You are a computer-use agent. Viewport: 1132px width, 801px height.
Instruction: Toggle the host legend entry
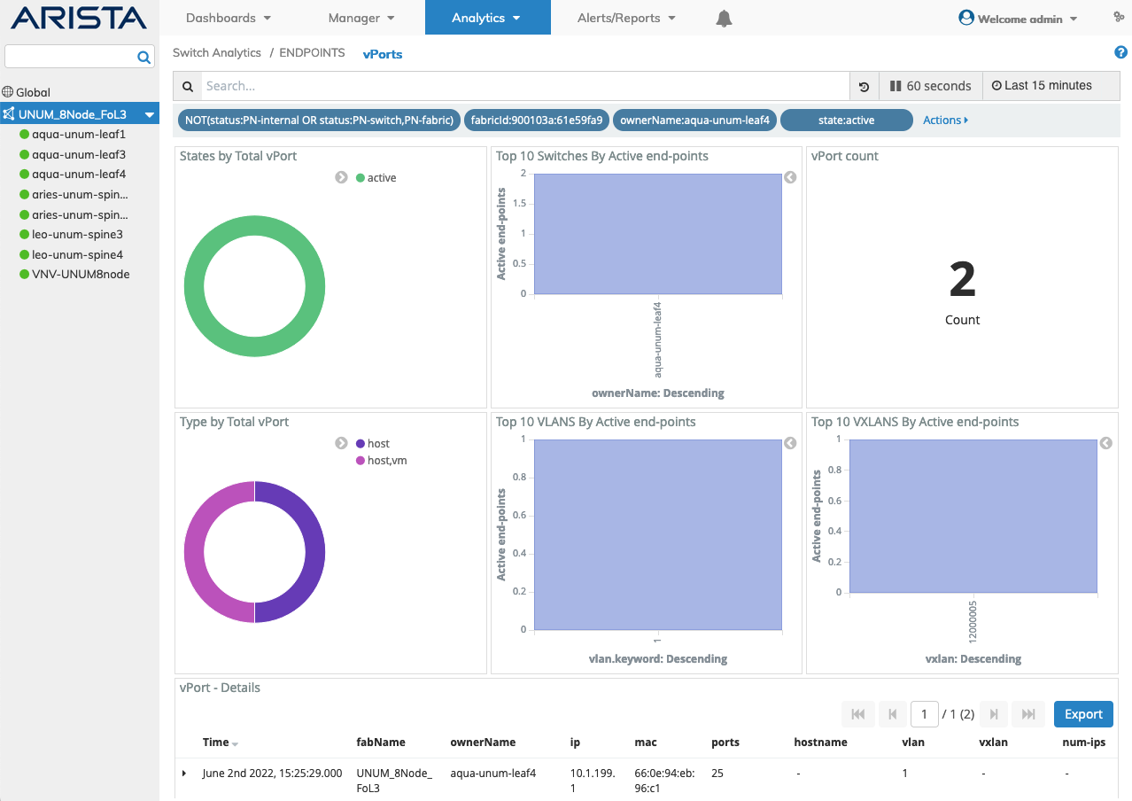[x=372, y=443]
